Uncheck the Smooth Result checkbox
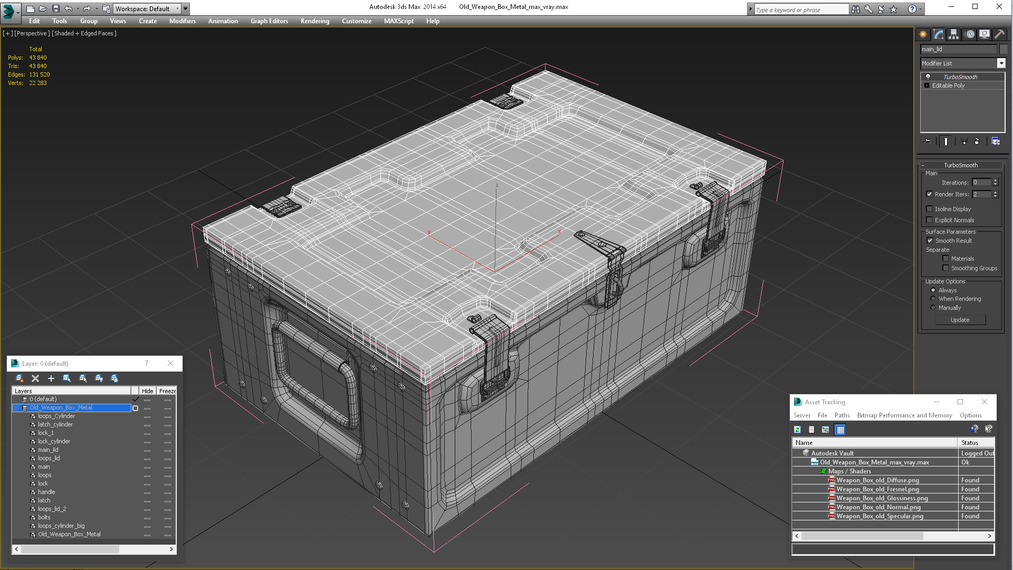 pos(930,241)
